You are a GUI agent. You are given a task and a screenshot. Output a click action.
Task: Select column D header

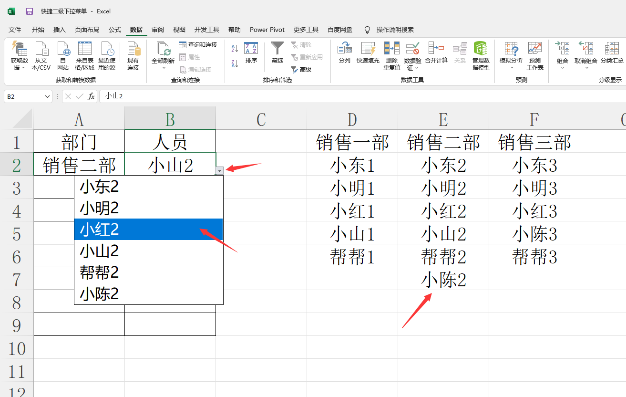(x=352, y=119)
